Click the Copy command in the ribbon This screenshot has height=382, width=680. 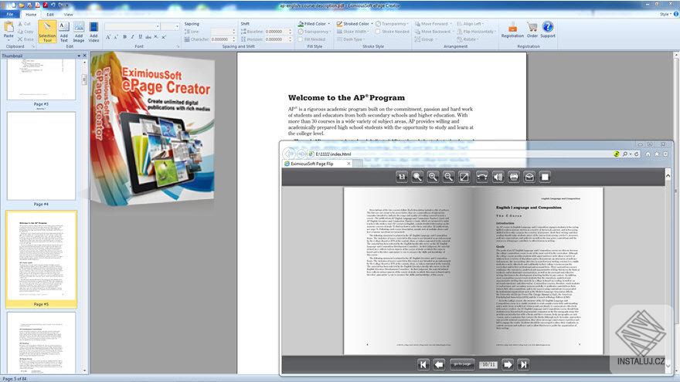coord(25,32)
